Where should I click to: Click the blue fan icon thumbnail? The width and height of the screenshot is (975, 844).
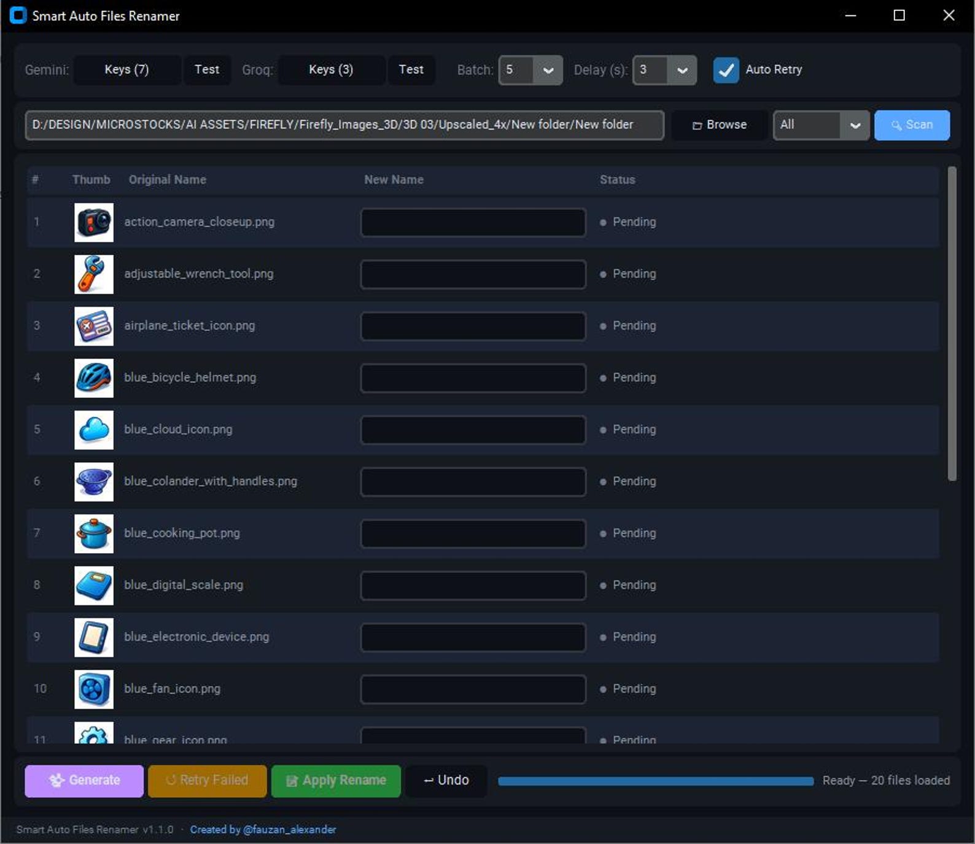(94, 689)
